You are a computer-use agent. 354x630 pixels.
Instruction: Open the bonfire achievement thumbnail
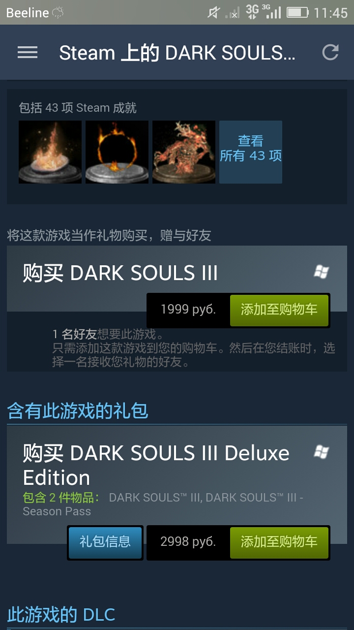pos(50,152)
